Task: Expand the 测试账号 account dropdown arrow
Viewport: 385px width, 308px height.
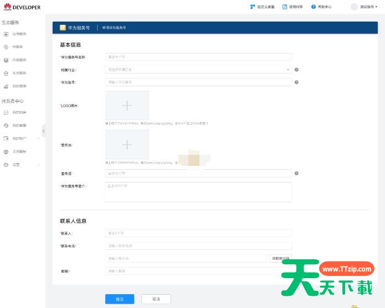Action: pyautogui.click(x=376, y=7)
